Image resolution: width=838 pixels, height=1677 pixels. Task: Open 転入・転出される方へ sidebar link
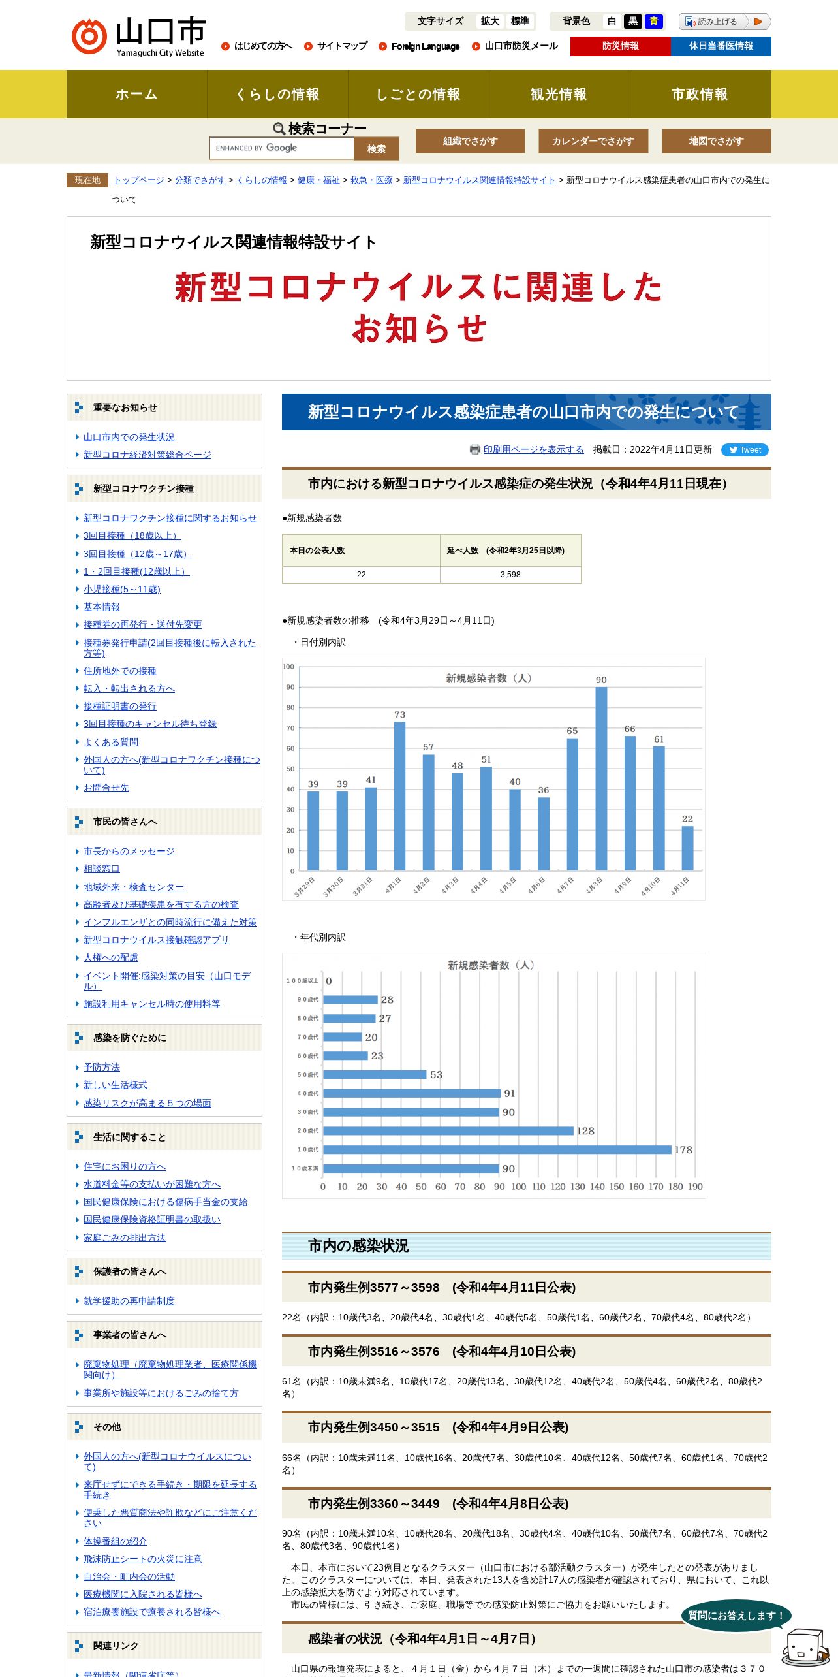point(129,689)
